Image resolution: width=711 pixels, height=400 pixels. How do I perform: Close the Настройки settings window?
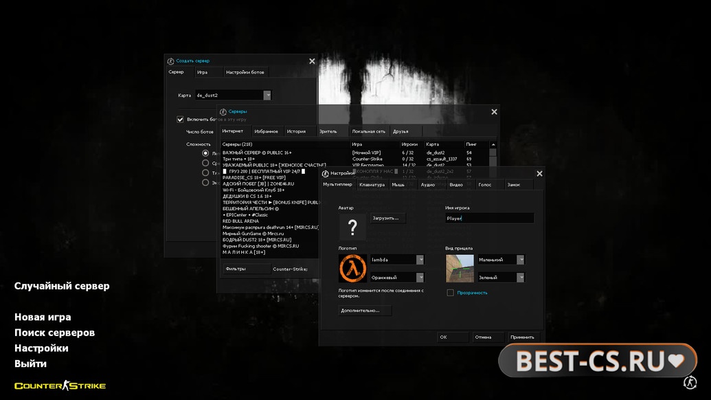tap(539, 174)
